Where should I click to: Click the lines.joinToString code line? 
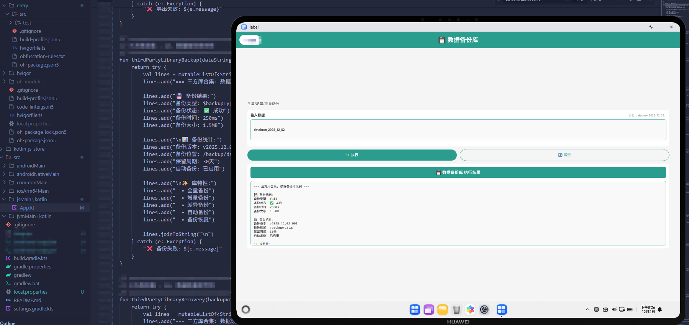coord(178,234)
